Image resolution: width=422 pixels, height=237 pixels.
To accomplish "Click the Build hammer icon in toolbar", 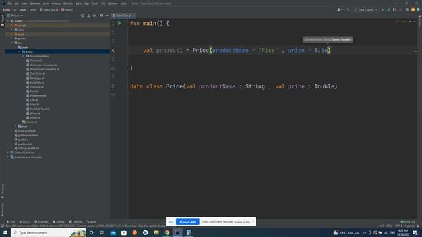I will [348, 9].
